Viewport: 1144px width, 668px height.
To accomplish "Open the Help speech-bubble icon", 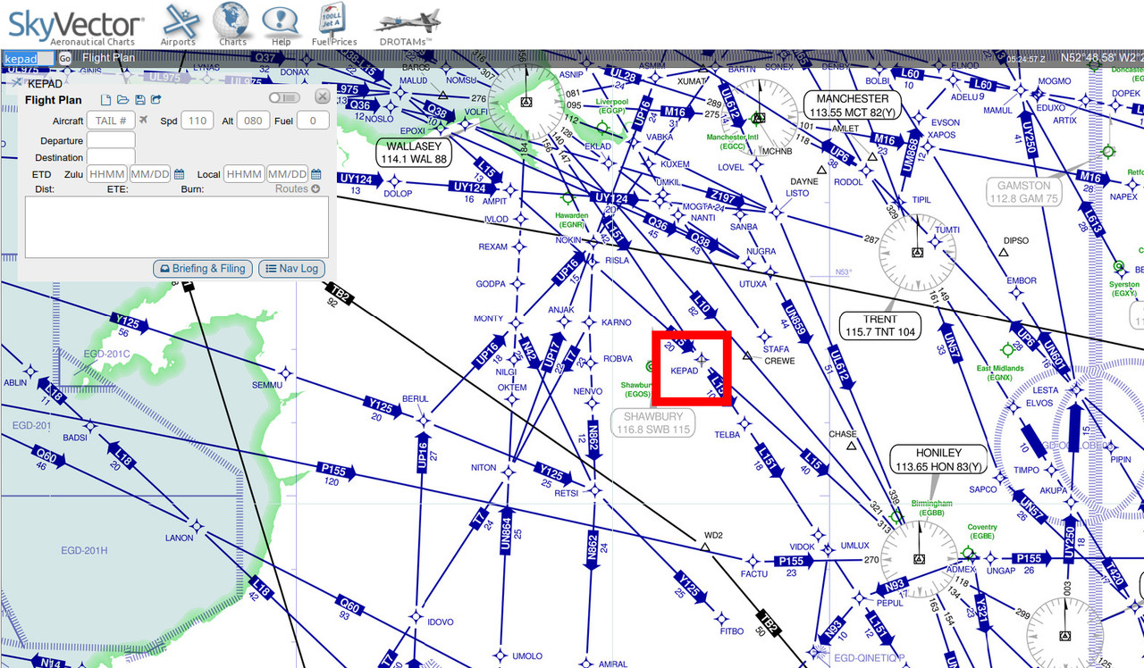I will [x=282, y=24].
